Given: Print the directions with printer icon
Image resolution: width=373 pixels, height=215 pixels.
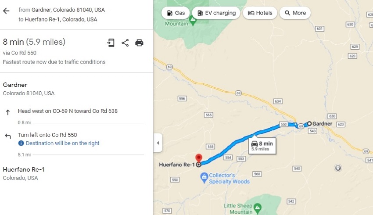Looking at the screenshot, I should 139,43.
